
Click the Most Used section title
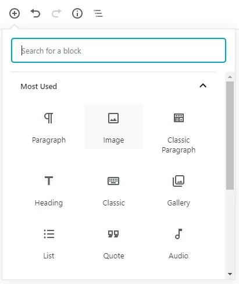click(x=39, y=86)
